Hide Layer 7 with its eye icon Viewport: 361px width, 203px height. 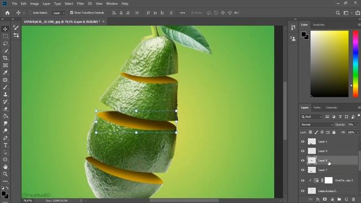point(303,170)
